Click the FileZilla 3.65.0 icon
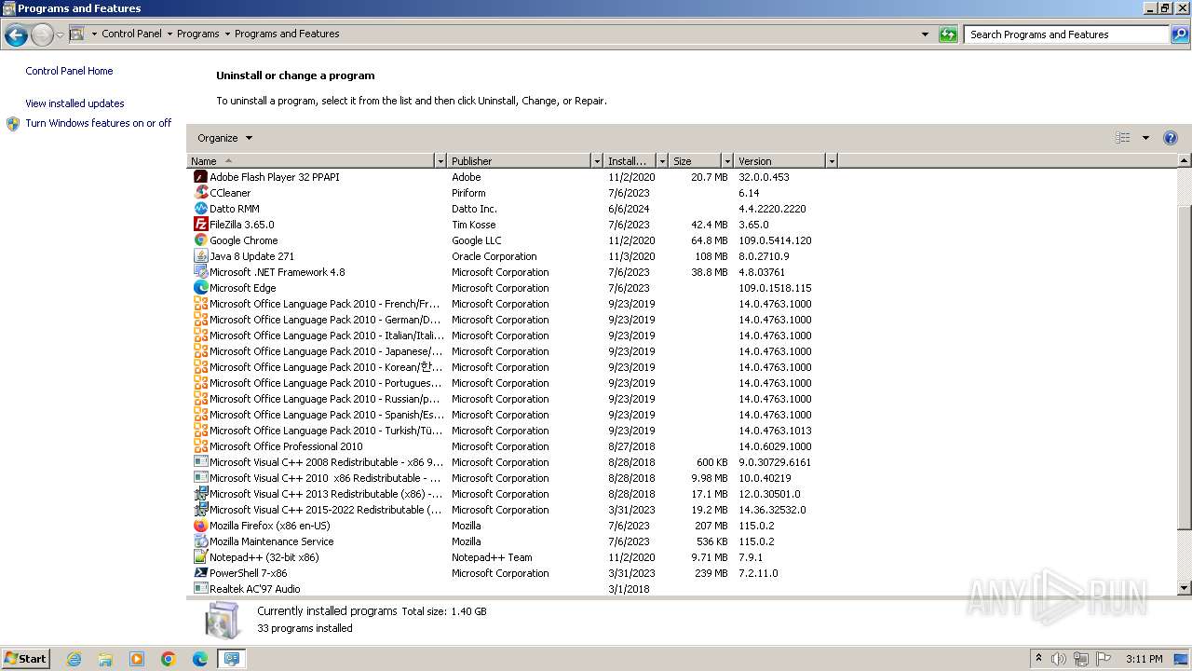The height and width of the screenshot is (671, 1192). (200, 225)
